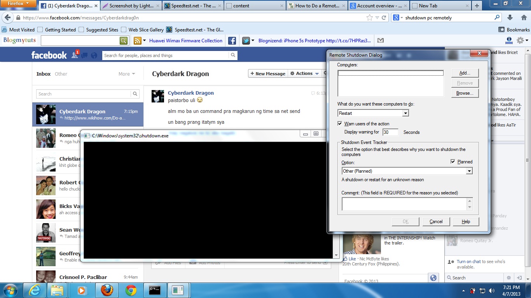Click Facebook logo
531x298 pixels.
pyautogui.click(x=49, y=55)
